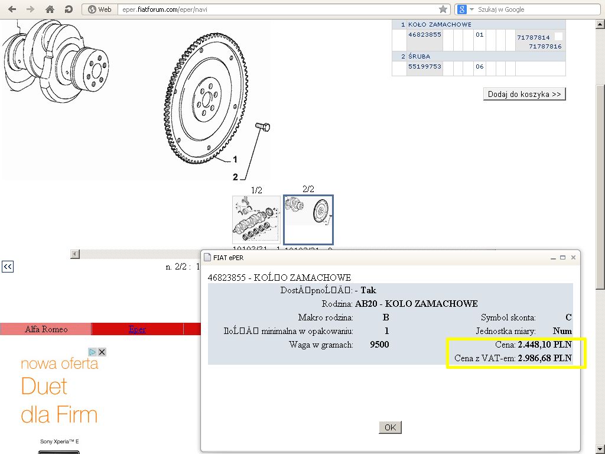Viewport: 605px width, 454px height.
Task: Click the FIAT ePER popup document icon
Action: tap(207, 258)
